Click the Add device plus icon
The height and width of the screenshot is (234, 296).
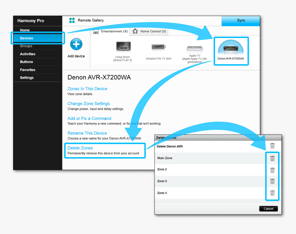[x=76, y=45]
